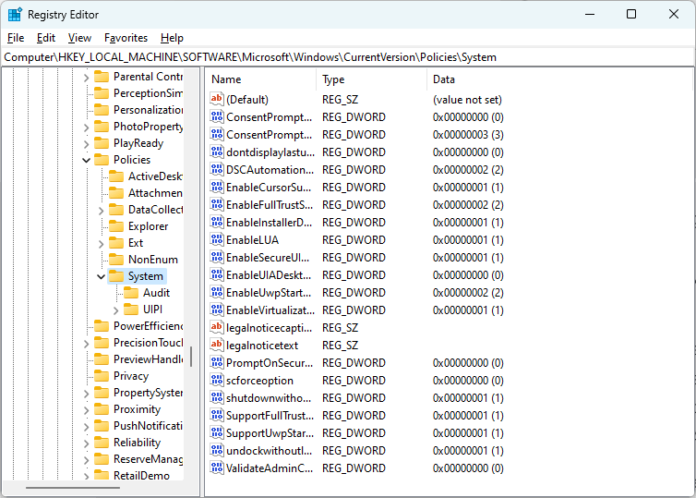Screen dimensions: 696x498
Task: Click the Privacy key folder icon
Action: tap(102, 376)
